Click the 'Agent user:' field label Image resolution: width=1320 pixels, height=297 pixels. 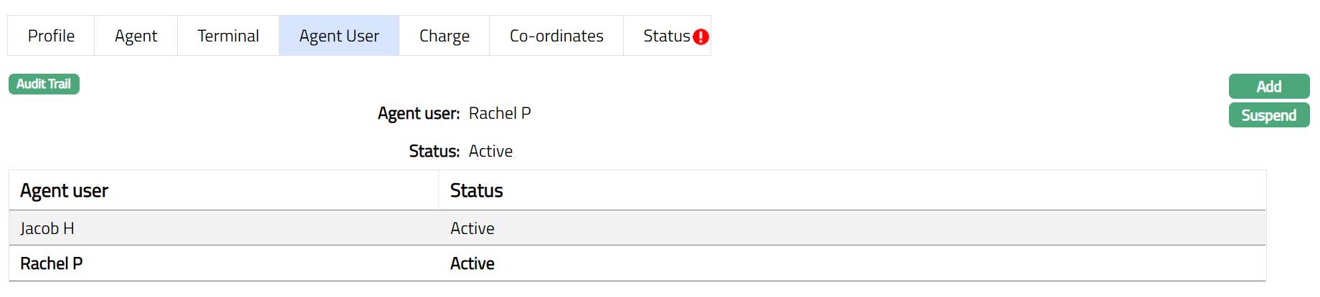pos(419,114)
